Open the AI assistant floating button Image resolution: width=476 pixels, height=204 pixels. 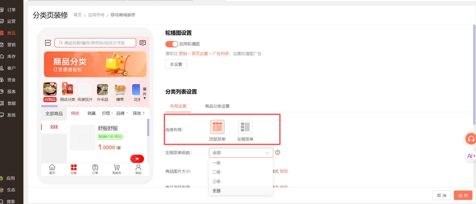(471, 156)
